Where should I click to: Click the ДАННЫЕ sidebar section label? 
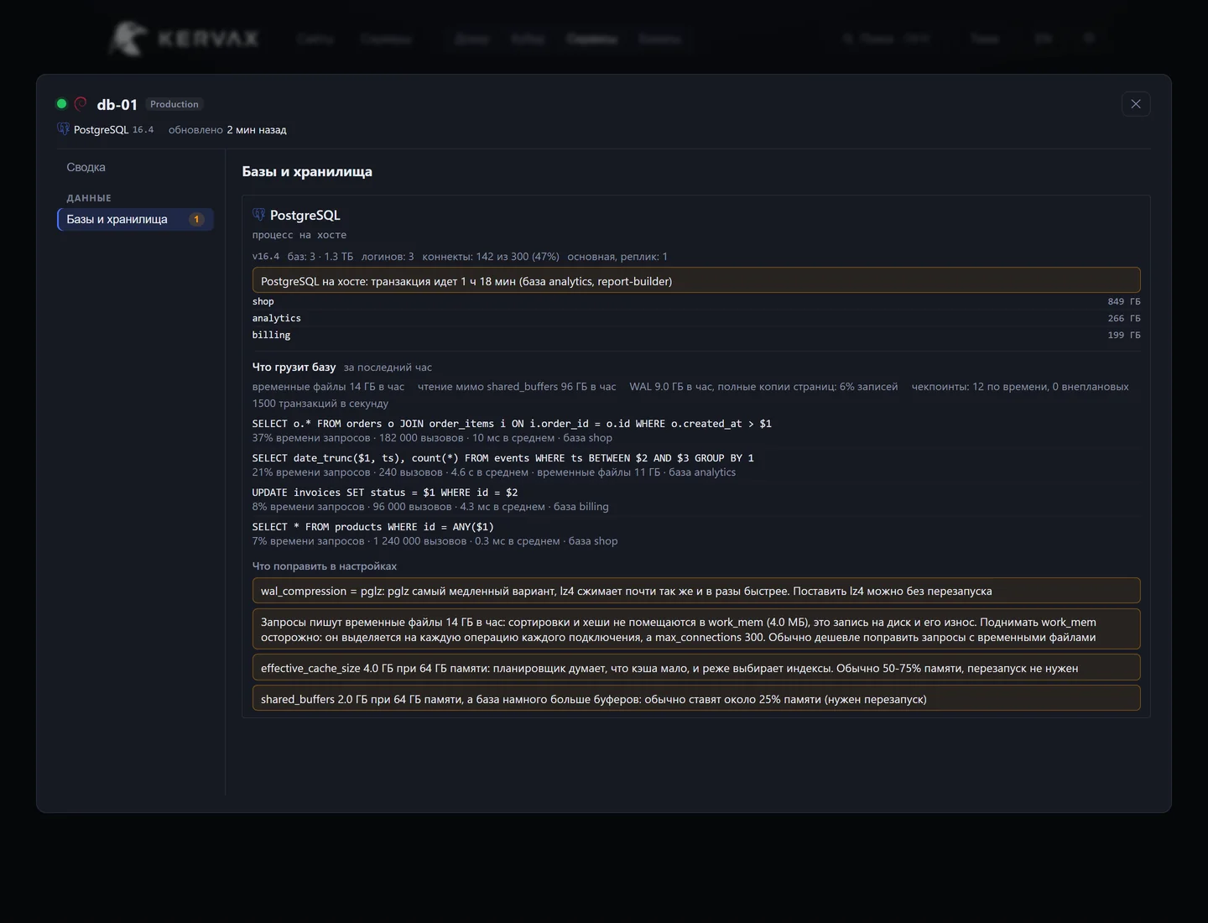click(89, 198)
